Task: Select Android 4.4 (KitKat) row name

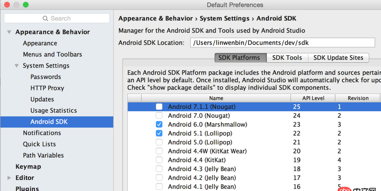Action: click(x=197, y=160)
